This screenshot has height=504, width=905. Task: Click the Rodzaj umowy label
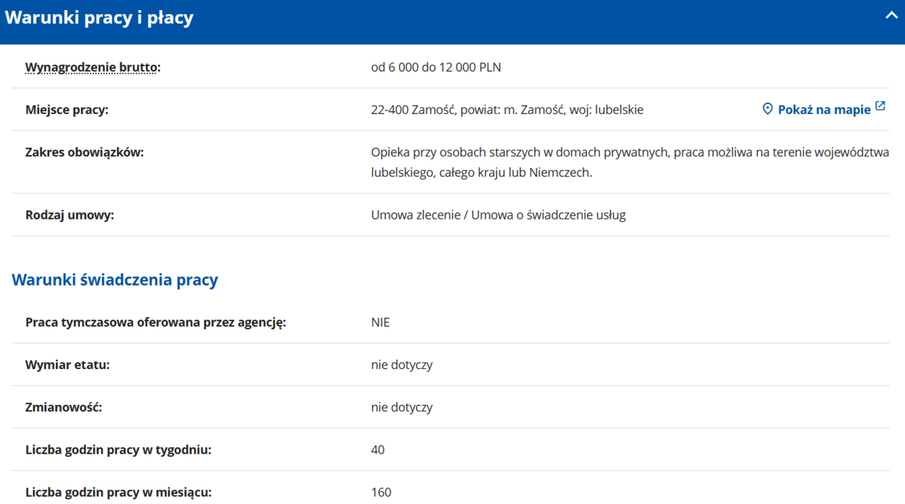(70, 215)
